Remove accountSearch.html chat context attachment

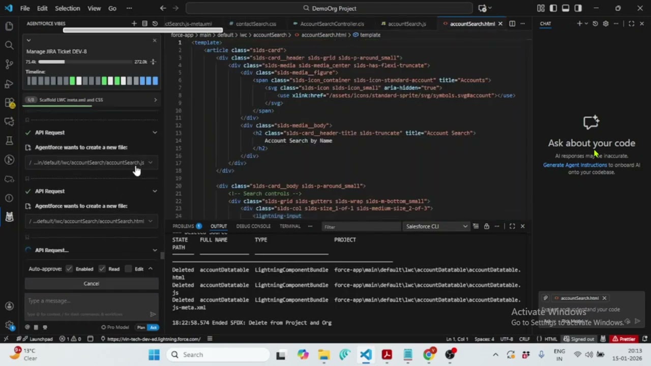604,298
